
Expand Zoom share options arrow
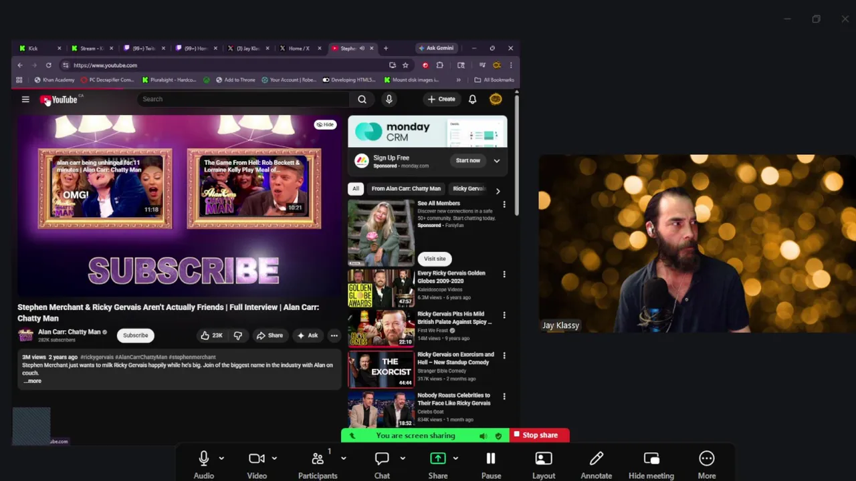pyautogui.click(x=455, y=458)
